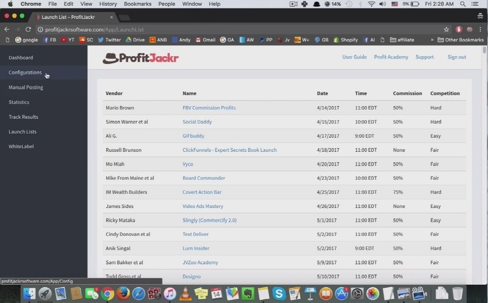Open WhiteLabel in sidebar
This screenshot has height=303, width=488.
coord(21,146)
